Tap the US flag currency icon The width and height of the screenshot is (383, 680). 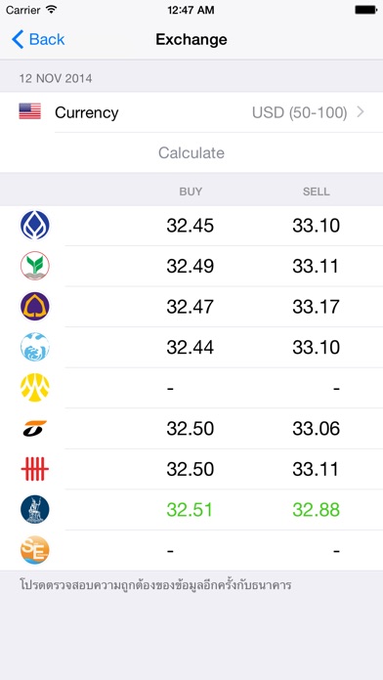coord(30,111)
